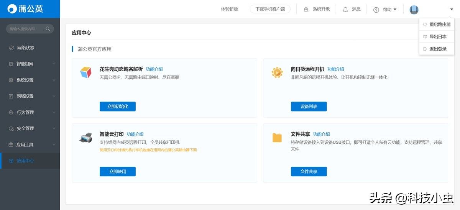This screenshot has height=210, width=460.
Task: Click the orange cloud print notice text
Action: pos(148,150)
